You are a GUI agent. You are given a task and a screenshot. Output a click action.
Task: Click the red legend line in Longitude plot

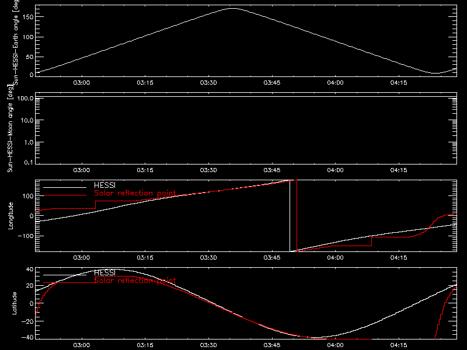coord(65,195)
